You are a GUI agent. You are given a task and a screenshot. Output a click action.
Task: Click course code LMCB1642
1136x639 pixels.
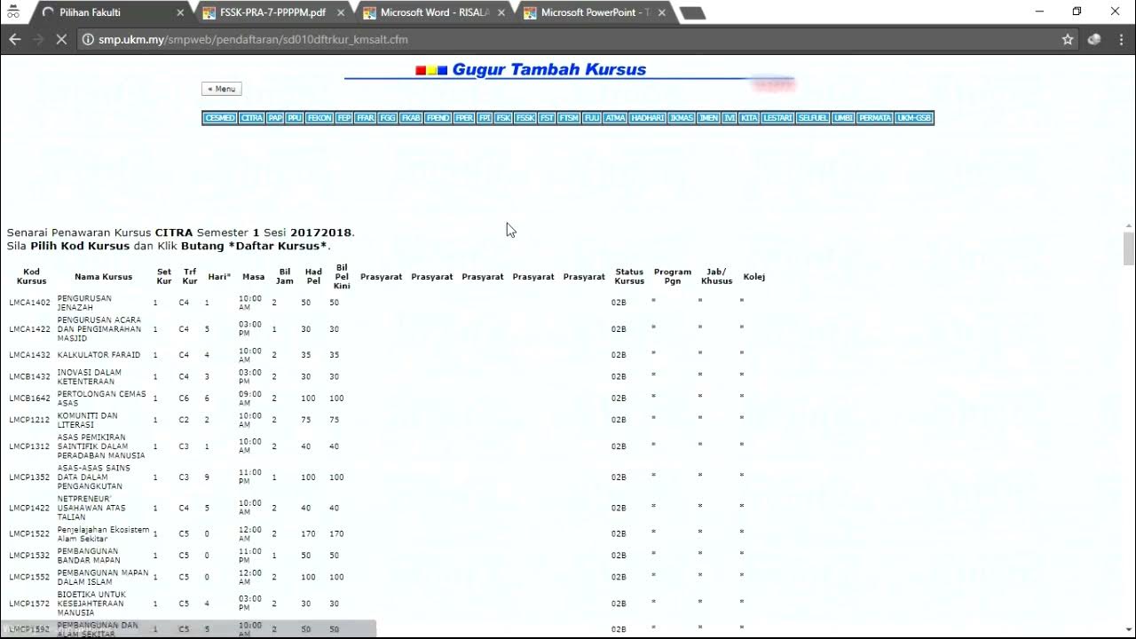30,398
